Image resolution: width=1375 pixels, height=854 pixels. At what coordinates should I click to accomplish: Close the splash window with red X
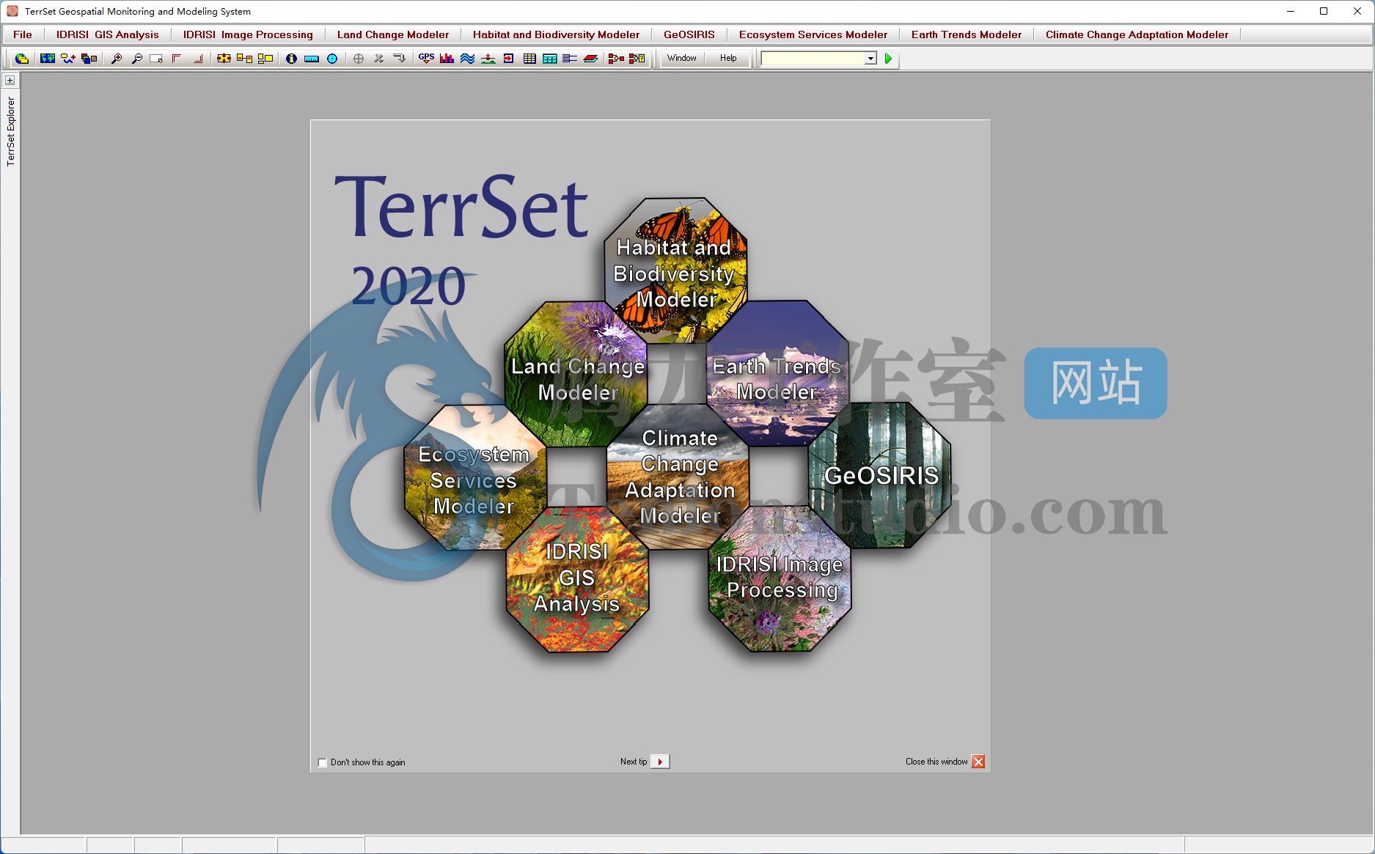coord(978,762)
